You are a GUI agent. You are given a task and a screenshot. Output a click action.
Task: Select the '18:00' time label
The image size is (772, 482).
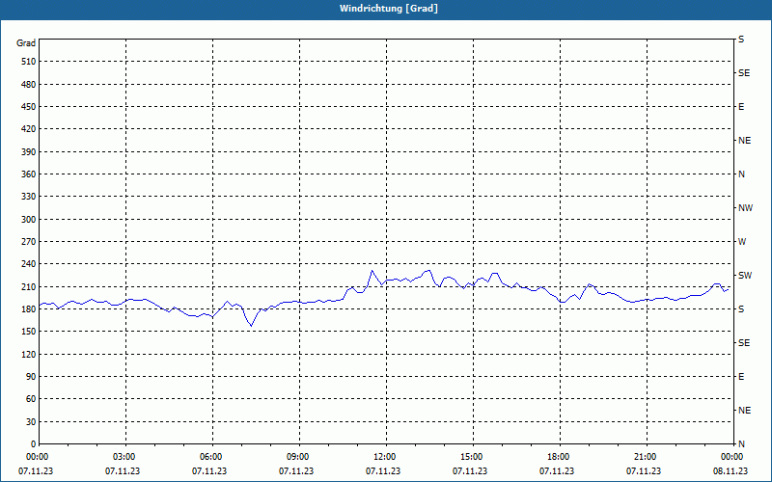(560, 457)
